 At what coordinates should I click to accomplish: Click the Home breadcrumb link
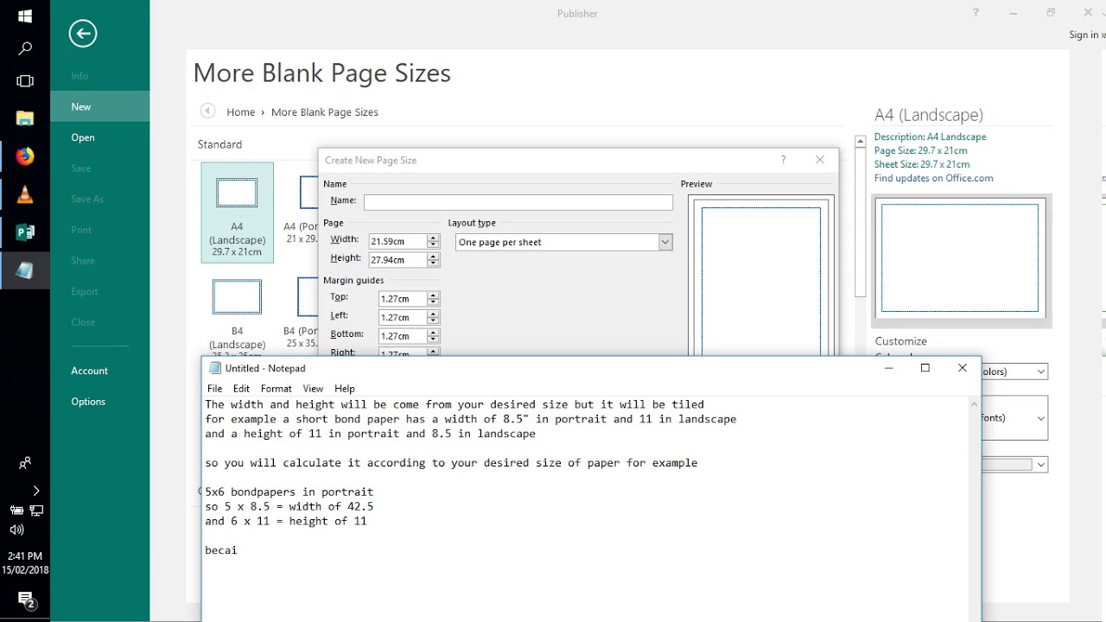tap(241, 112)
